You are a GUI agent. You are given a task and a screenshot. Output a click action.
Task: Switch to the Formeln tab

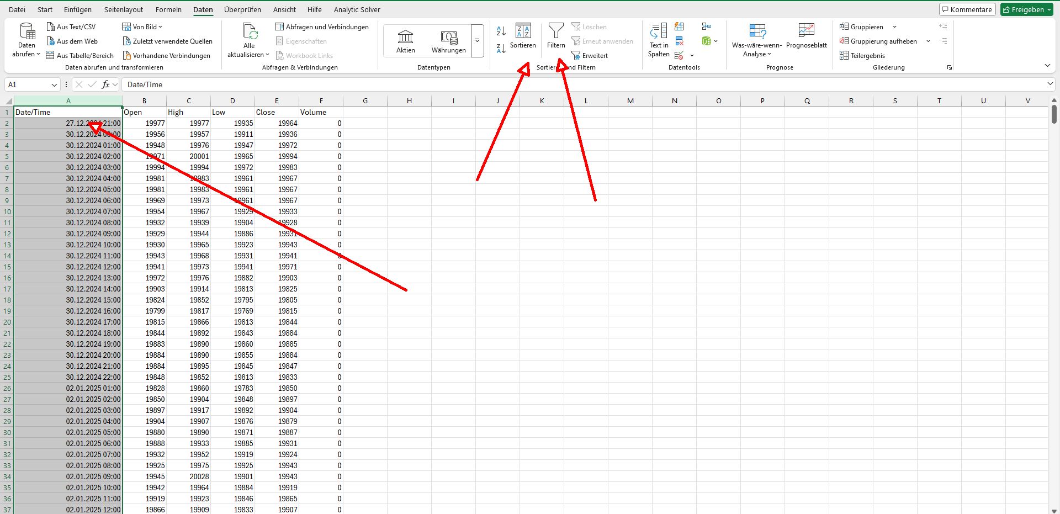168,9
